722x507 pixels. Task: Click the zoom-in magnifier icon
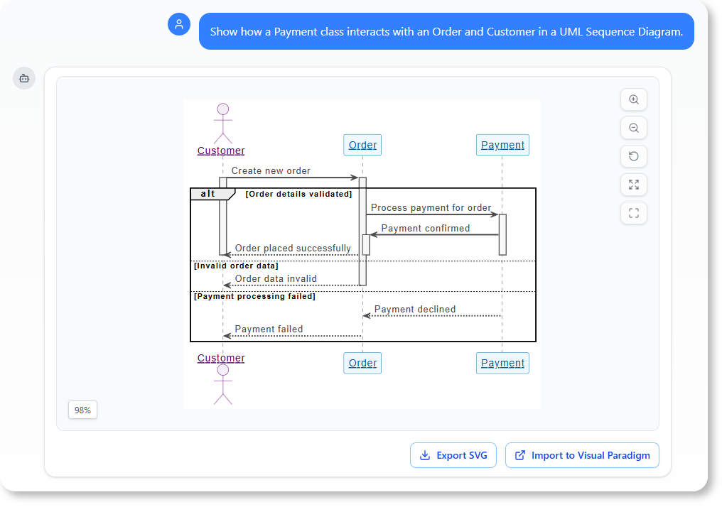click(x=633, y=99)
